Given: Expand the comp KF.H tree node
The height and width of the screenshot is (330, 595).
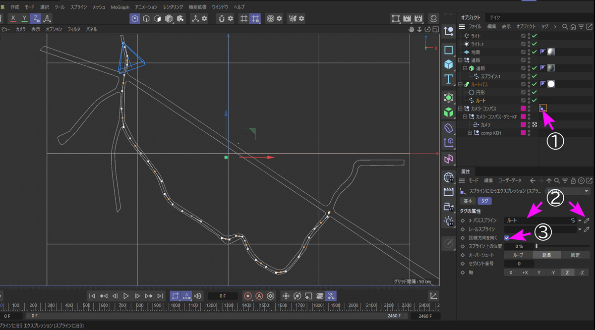Looking at the screenshot, I should [470, 133].
